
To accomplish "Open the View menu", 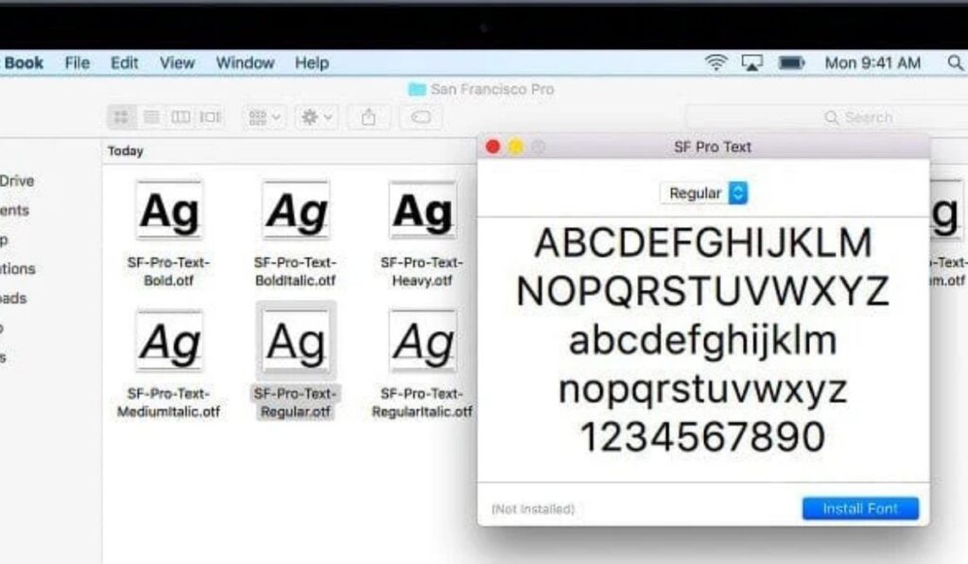I will coord(177,63).
